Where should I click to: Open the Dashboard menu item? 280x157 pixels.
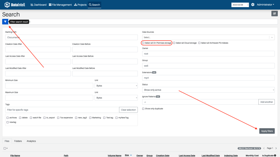pyautogui.click(x=39, y=5)
